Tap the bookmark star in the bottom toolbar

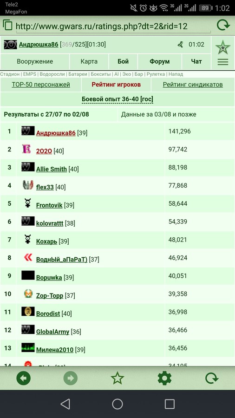pyautogui.click(x=117, y=378)
